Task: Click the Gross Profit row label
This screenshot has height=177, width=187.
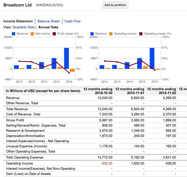Action: pyautogui.click(x=15, y=120)
